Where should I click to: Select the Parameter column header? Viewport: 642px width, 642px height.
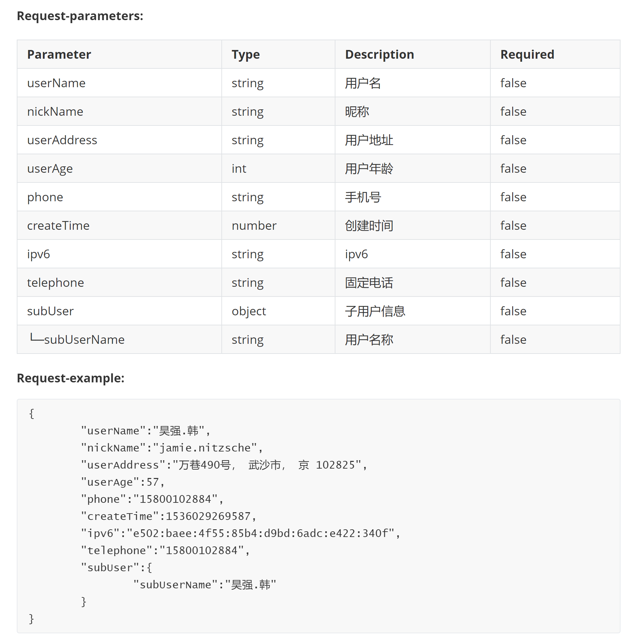[59, 54]
